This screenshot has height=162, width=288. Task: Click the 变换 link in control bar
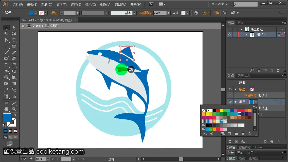[216, 13]
